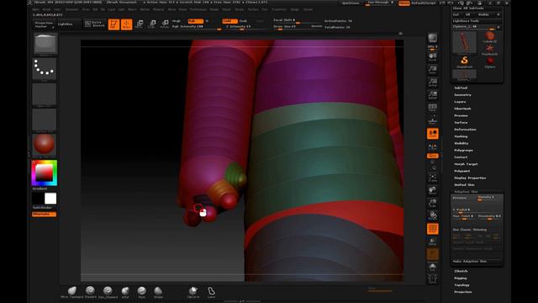Click the Actual size icon

tap(432, 82)
